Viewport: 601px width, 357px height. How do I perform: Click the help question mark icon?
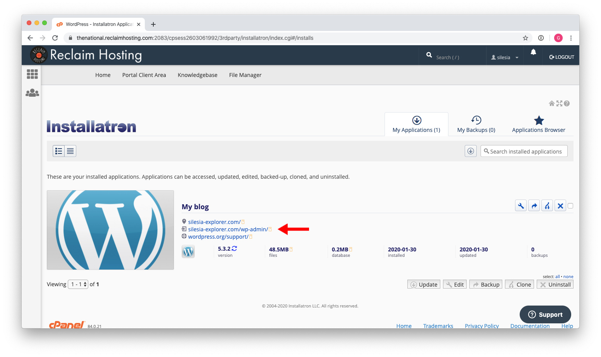click(x=567, y=103)
